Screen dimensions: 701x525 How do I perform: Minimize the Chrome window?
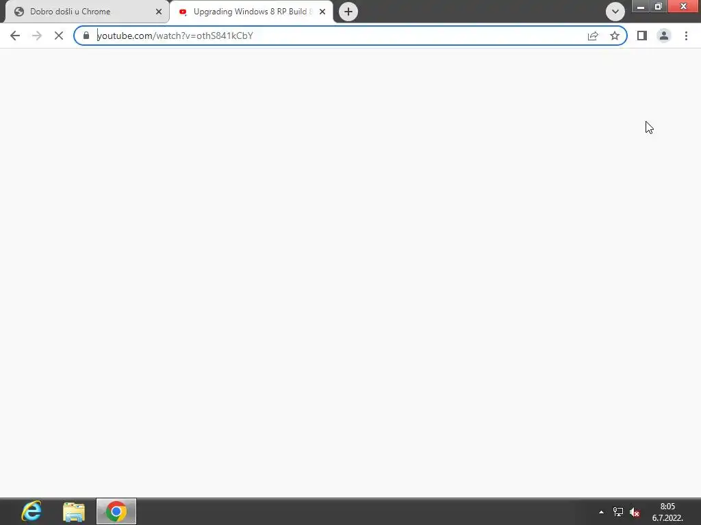(641, 6)
